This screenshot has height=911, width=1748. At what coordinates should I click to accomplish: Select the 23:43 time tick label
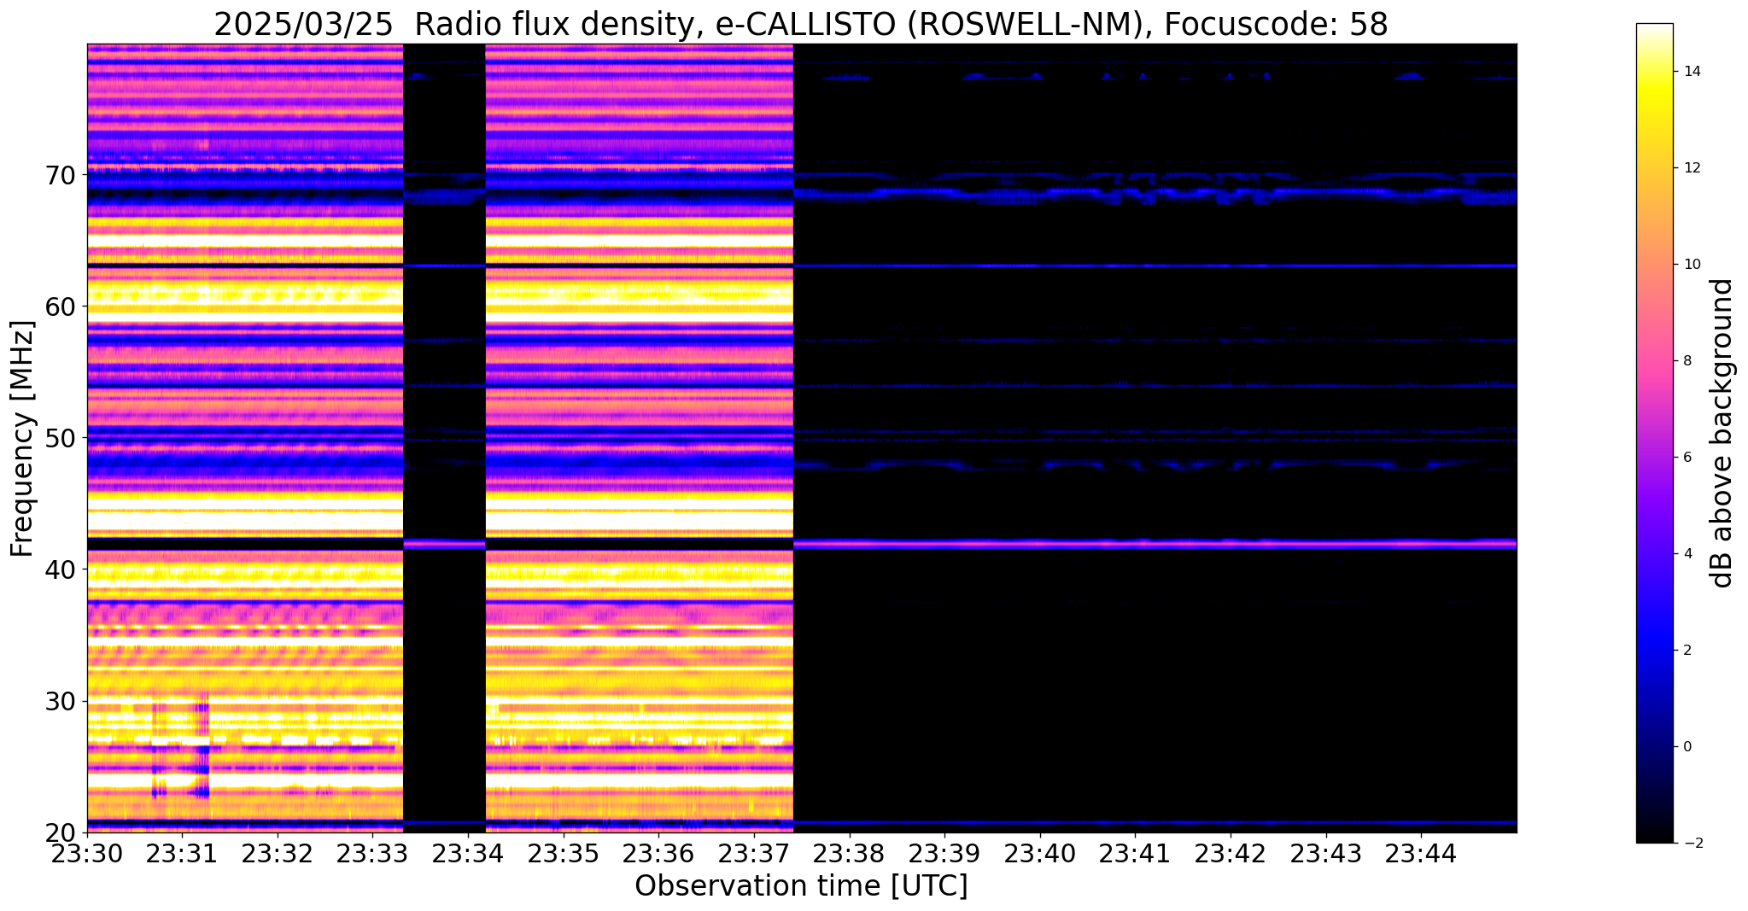click(1326, 853)
